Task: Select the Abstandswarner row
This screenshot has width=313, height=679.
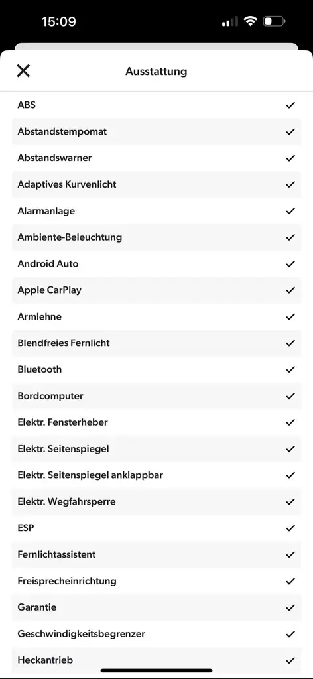Action: point(156,158)
